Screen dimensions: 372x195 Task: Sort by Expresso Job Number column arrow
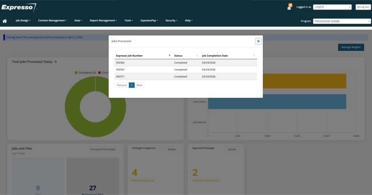coord(169,55)
